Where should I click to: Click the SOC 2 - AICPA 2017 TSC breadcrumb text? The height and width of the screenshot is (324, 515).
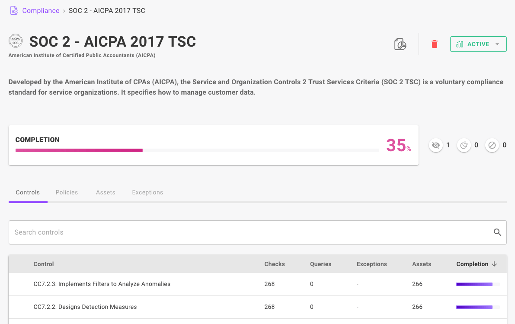107,10
